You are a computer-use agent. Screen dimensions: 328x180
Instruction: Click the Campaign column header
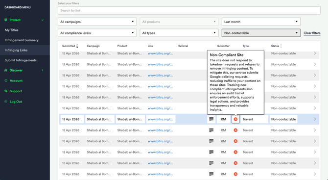pyautogui.click(x=93, y=46)
